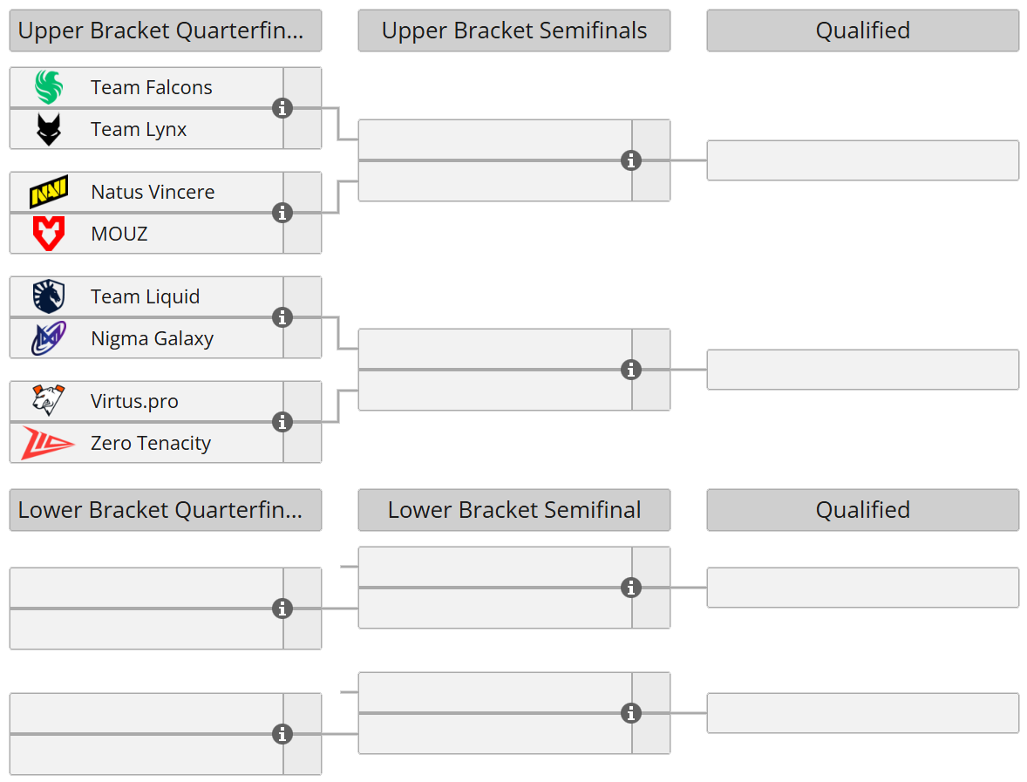Open the Team Falcons team link
This screenshot has width=1027, height=782.
click(x=151, y=87)
